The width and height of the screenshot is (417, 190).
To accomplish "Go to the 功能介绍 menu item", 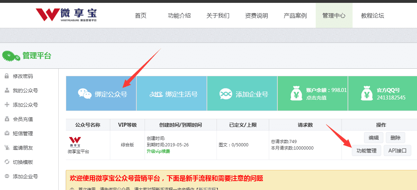I will point(179,15).
